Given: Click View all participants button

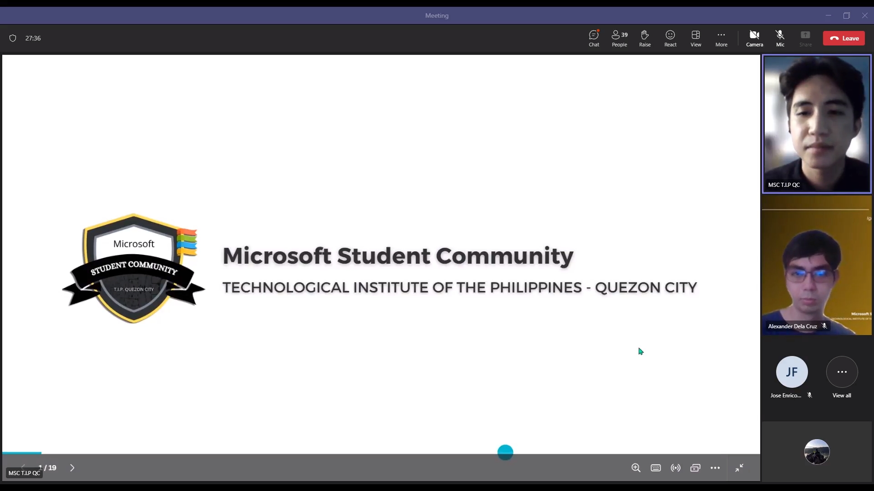Looking at the screenshot, I should (842, 377).
